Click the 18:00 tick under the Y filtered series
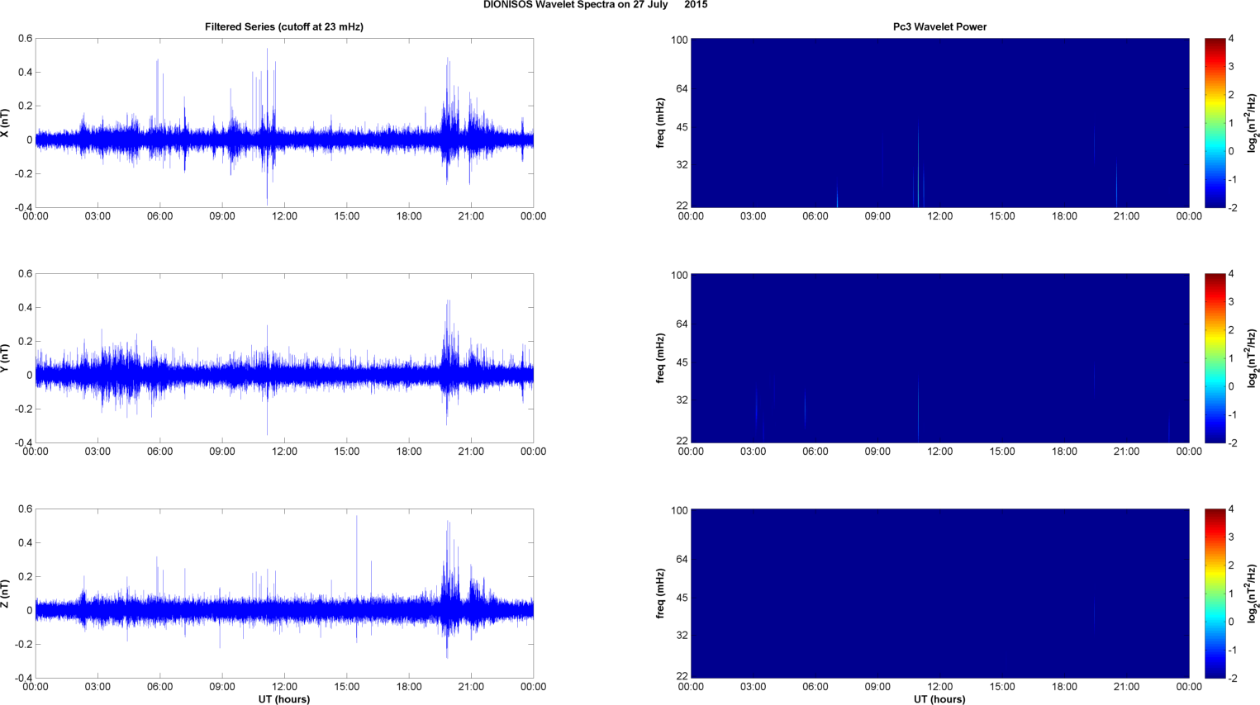 409,452
